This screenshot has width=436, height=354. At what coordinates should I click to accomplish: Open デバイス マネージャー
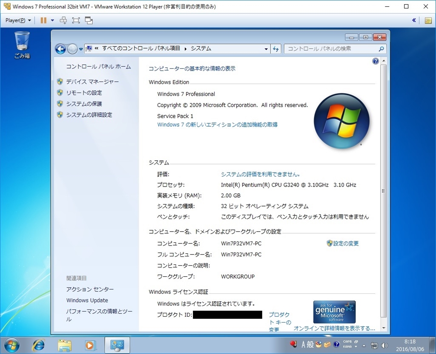point(92,82)
